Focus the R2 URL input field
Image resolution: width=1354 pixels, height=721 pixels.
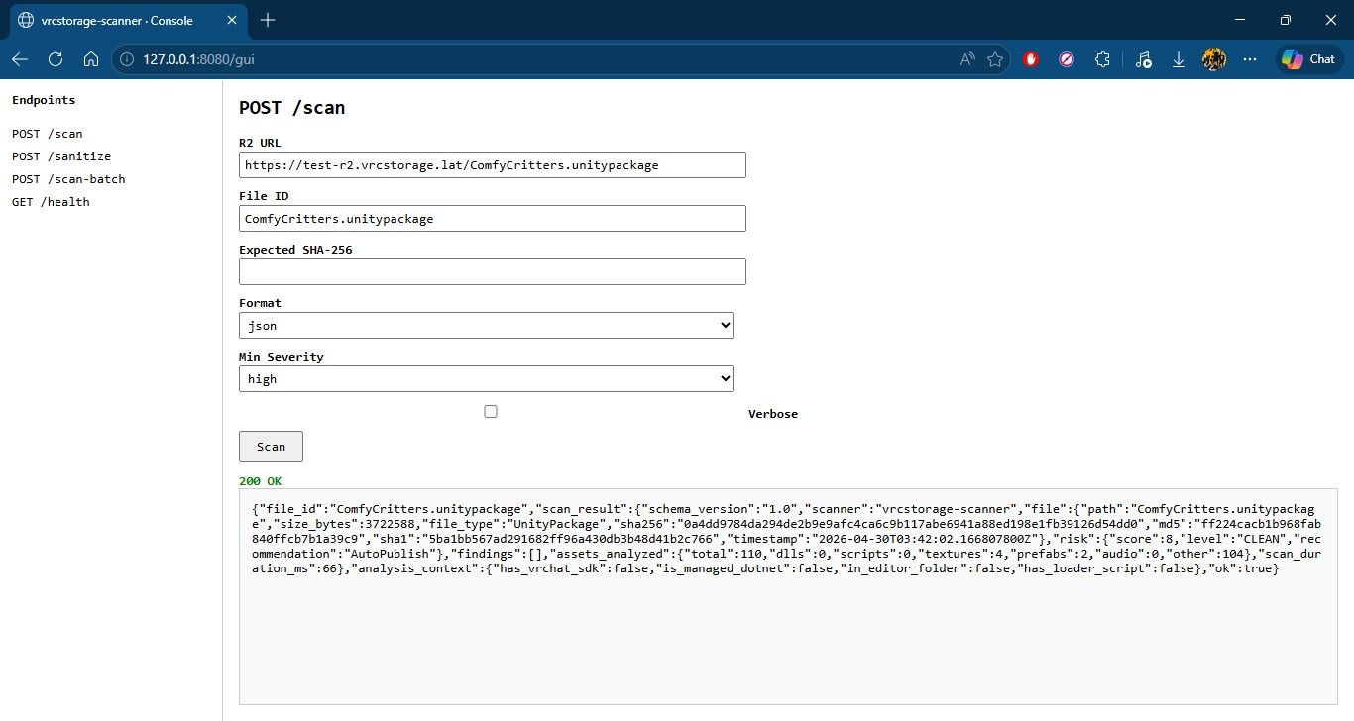[x=493, y=165]
